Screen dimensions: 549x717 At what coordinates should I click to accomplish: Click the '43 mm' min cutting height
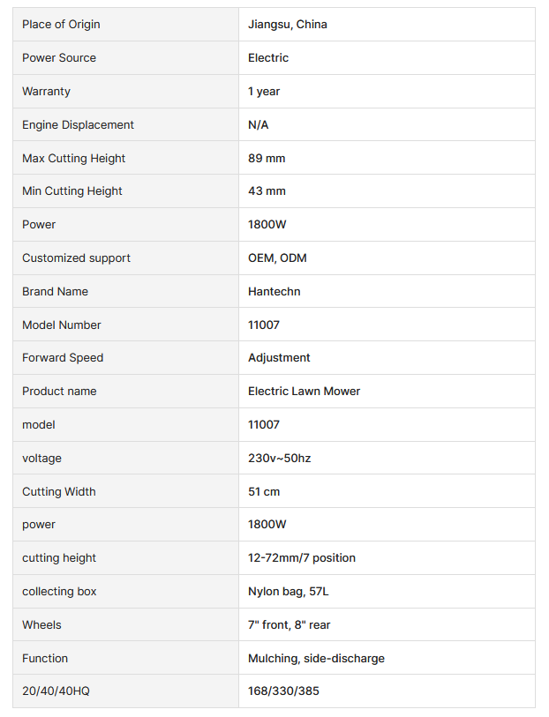point(267,191)
